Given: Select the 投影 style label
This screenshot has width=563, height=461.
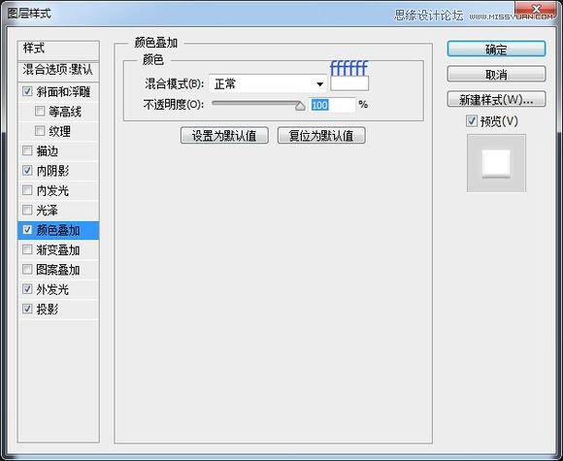Looking at the screenshot, I should point(48,310).
